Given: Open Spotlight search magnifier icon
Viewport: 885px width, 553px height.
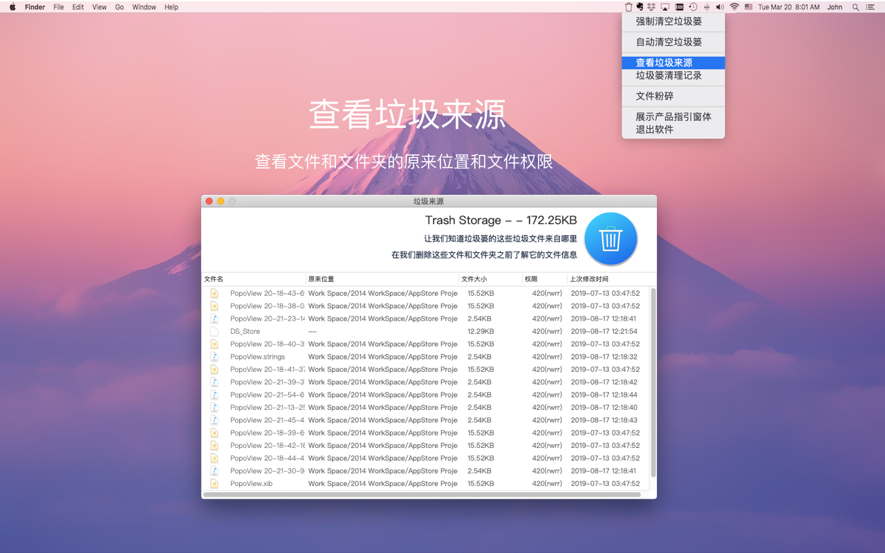Looking at the screenshot, I should (x=855, y=7).
